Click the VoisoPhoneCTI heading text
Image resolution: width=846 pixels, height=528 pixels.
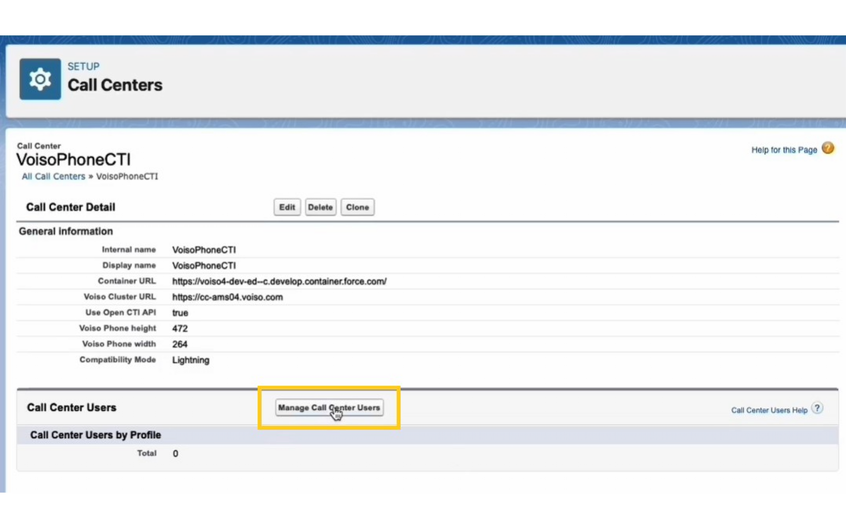point(74,160)
